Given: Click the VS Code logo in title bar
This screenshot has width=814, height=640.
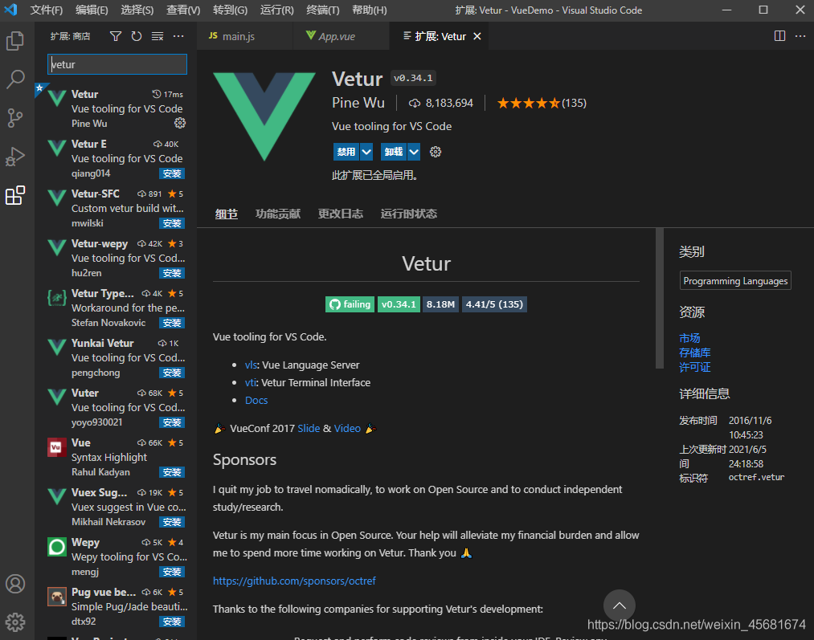Looking at the screenshot, I should pos(11,10).
